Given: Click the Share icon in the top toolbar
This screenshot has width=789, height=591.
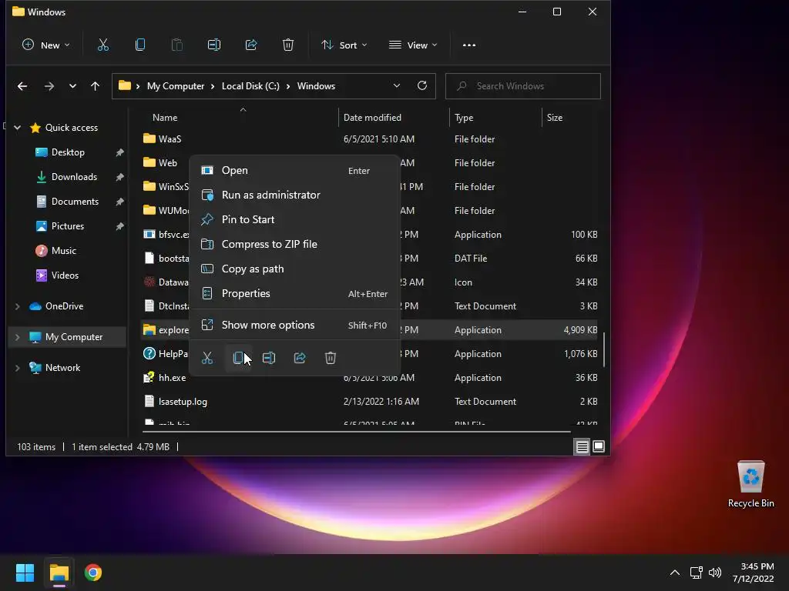Looking at the screenshot, I should 251,45.
